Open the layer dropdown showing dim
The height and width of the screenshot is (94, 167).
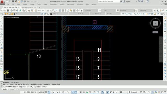[x=22, y=14]
